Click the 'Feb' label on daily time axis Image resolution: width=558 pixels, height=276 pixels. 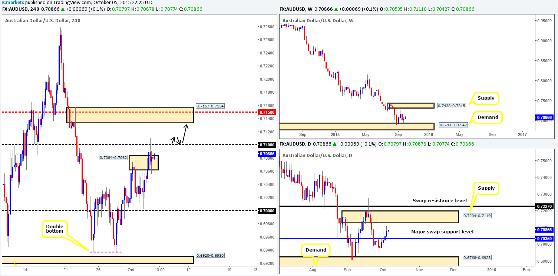(526, 270)
